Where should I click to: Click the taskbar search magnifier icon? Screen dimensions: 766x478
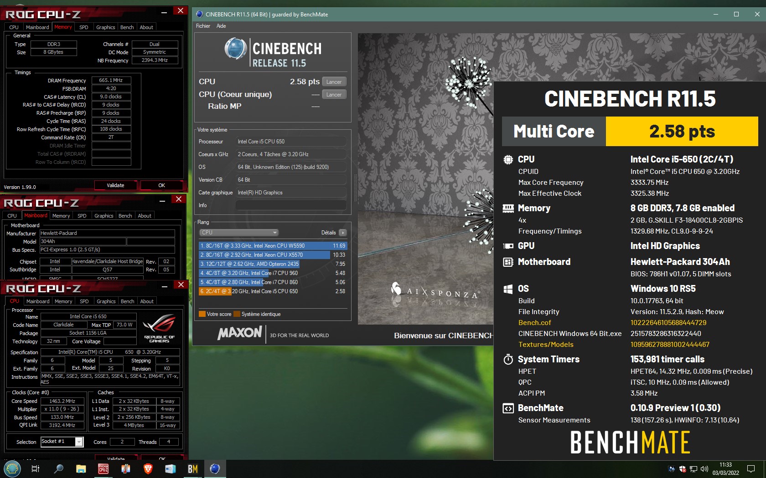click(x=58, y=469)
